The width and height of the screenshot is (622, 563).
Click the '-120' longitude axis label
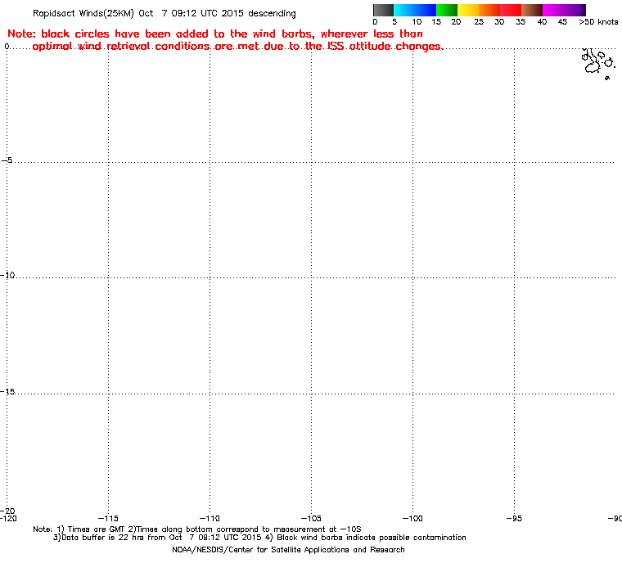coord(8,519)
